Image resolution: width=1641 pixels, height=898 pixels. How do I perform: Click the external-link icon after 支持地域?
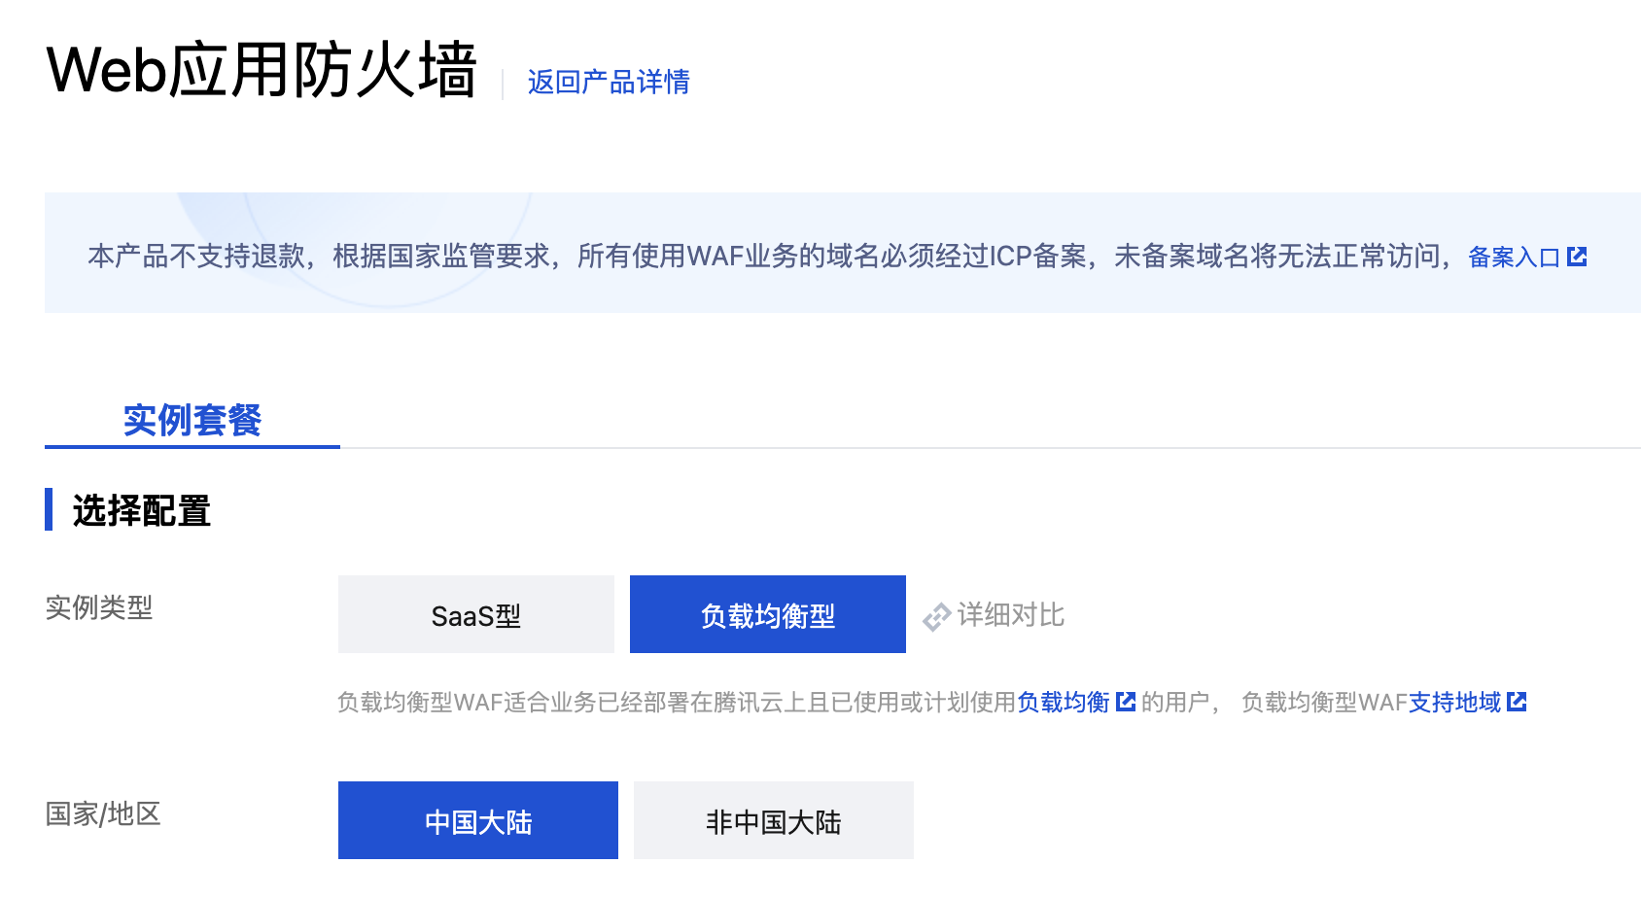tap(1517, 702)
